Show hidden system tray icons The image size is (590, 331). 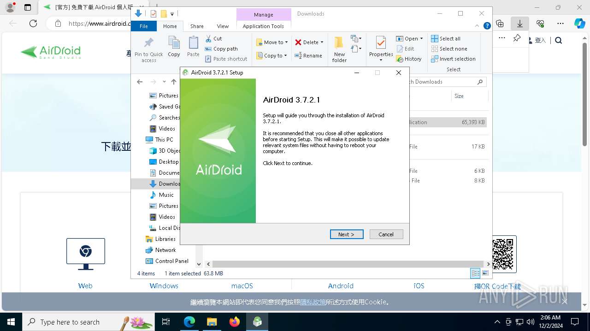(497, 322)
